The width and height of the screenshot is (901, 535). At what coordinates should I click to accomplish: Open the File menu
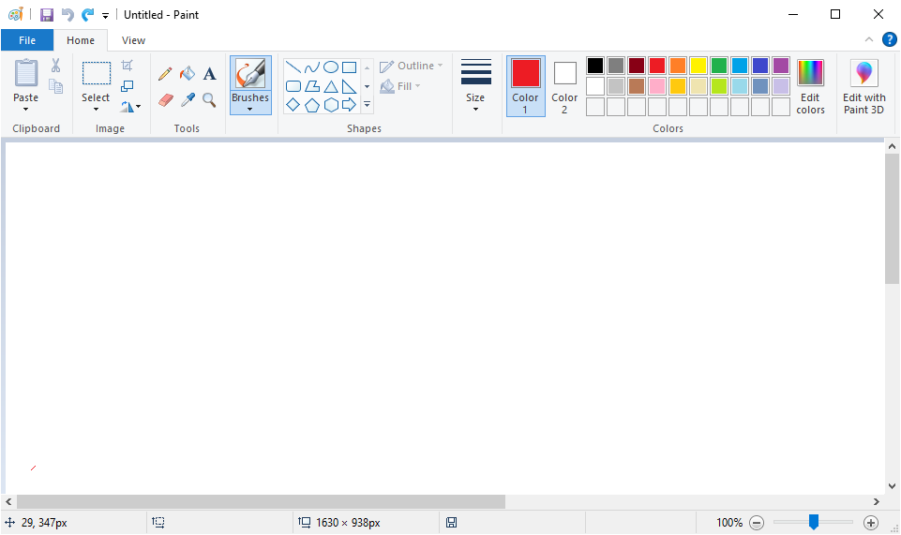27,40
